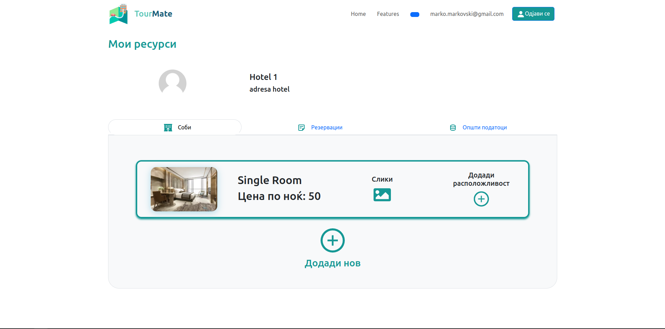
Task: Click the TourMate map logo icon
Action: pyautogui.click(x=119, y=14)
